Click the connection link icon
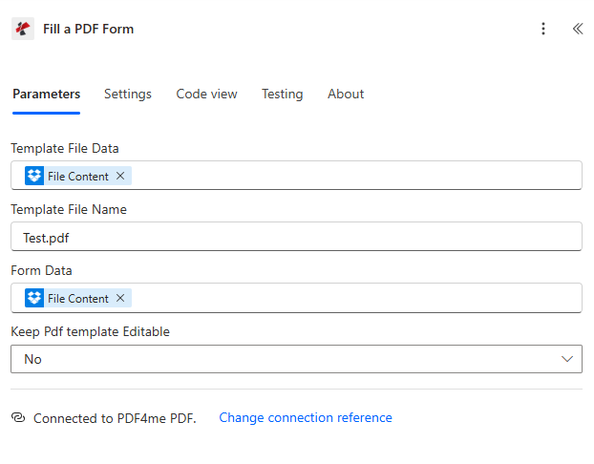 18,418
